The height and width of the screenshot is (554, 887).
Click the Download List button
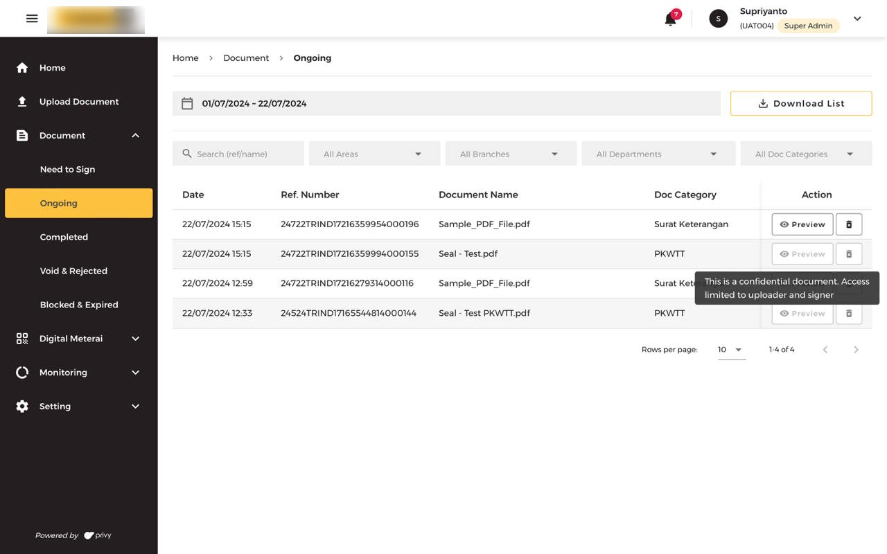tap(801, 103)
